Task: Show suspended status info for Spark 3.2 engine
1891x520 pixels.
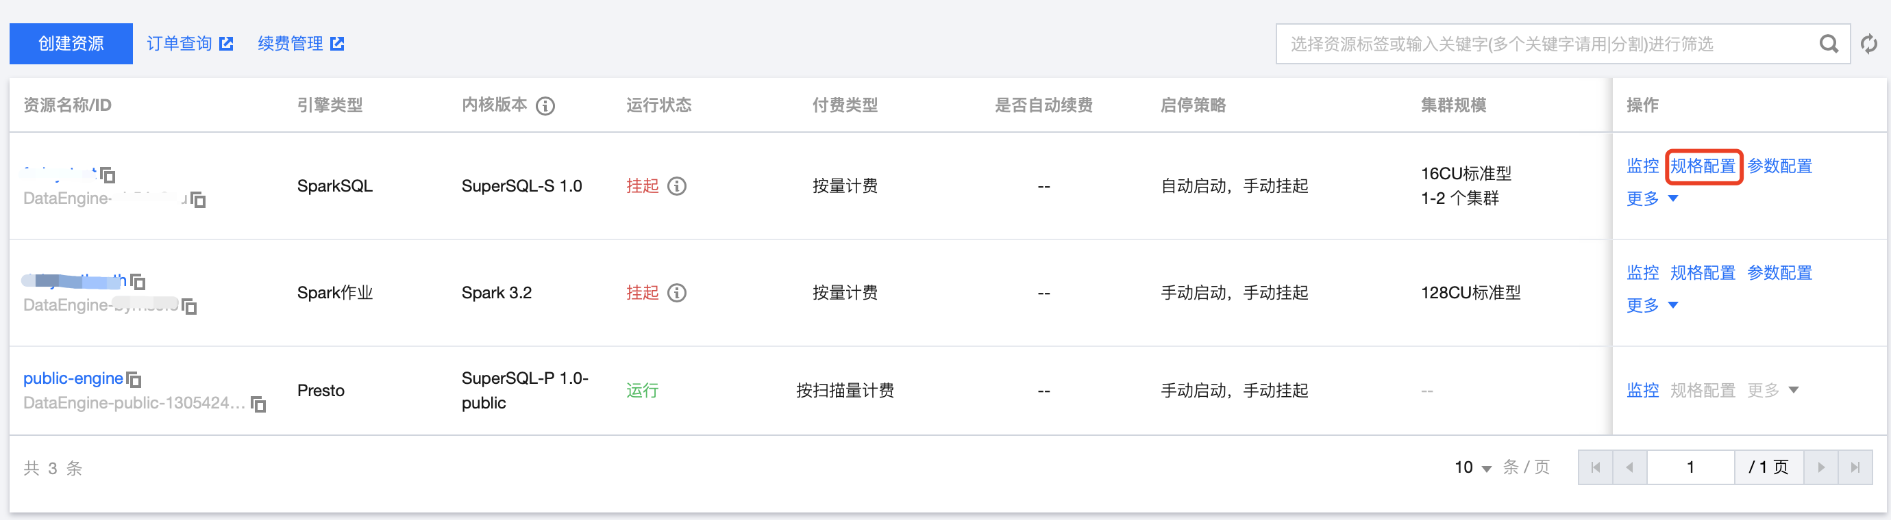Action: coord(677,294)
